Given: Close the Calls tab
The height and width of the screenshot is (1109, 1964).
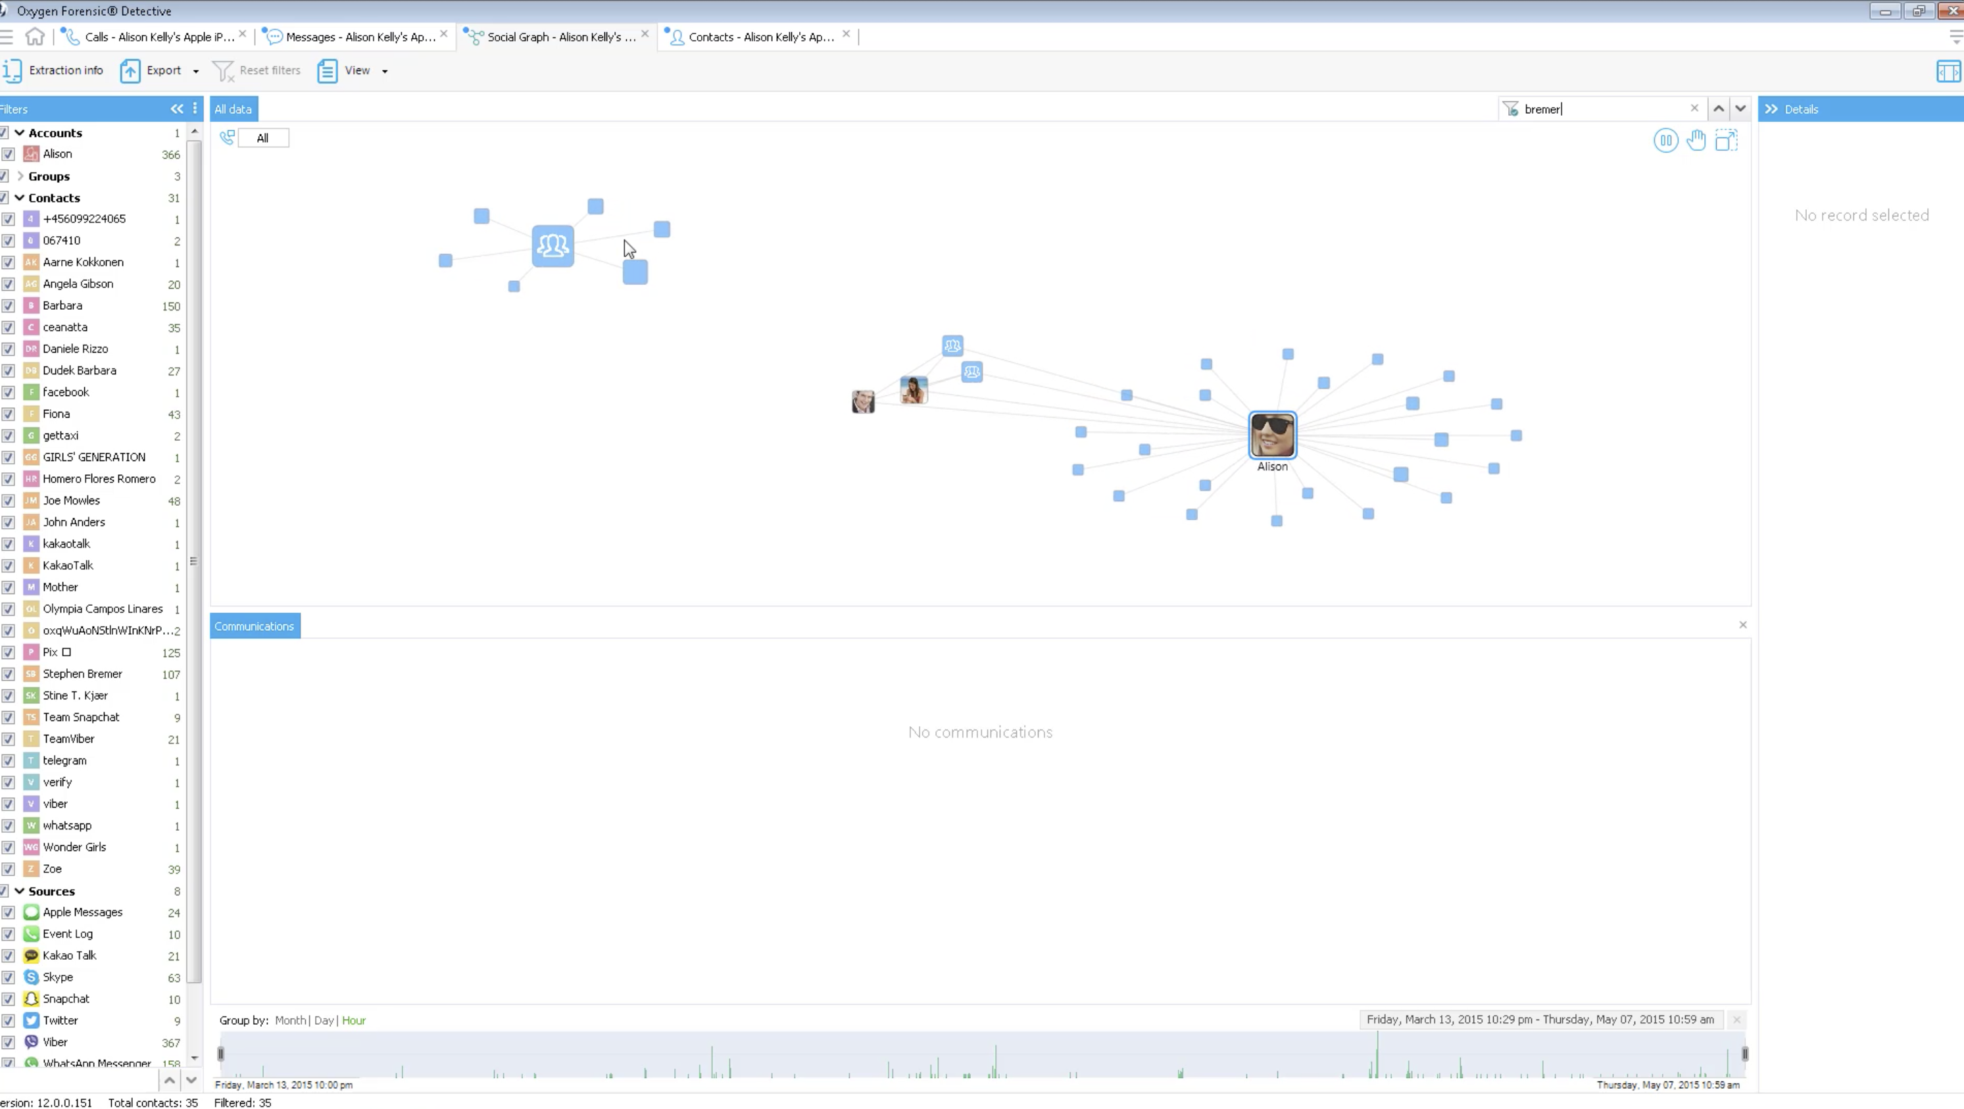Looking at the screenshot, I should [243, 34].
